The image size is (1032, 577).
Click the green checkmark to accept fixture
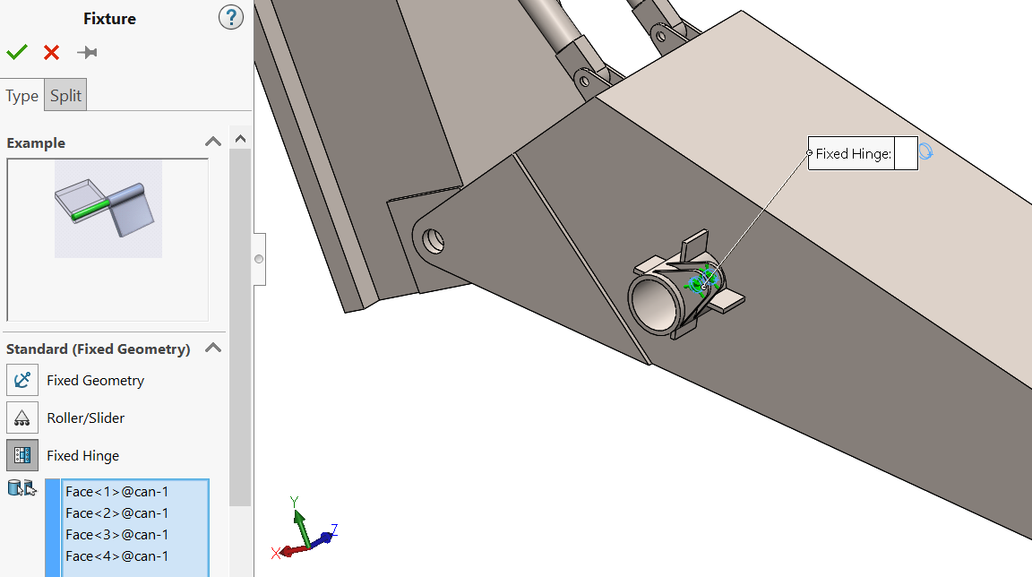[16, 53]
